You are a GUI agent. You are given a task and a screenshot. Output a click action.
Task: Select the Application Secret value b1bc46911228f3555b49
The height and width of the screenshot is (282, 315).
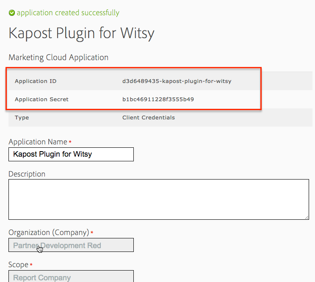point(158,99)
